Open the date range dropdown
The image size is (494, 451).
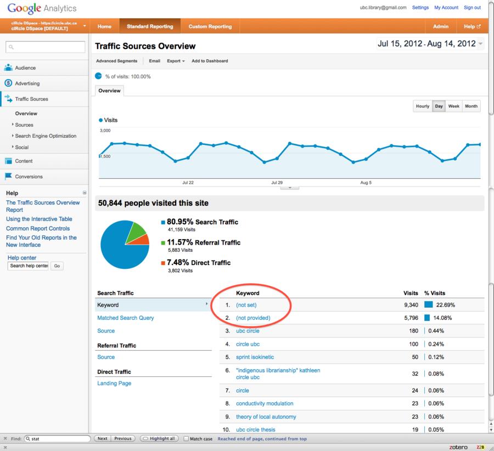pos(481,44)
